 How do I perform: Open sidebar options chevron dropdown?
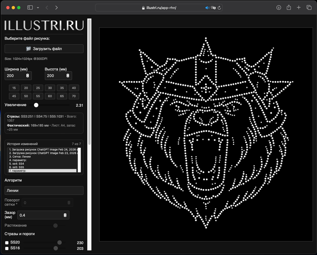pyautogui.click(x=38, y=8)
